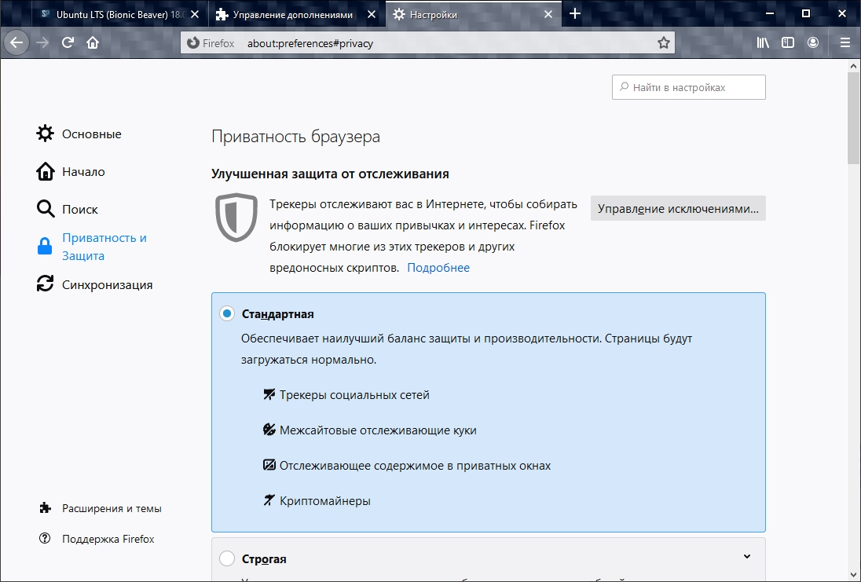This screenshot has width=861, height=582.
Task: Expand the Строгая section chevron
Action: [x=746, y=557]
